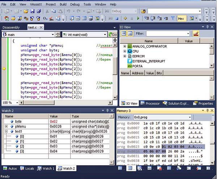Click the PORTA I/O icon
Image resolution: width=217 pixels, height=179 pixels.
(129, 66)
